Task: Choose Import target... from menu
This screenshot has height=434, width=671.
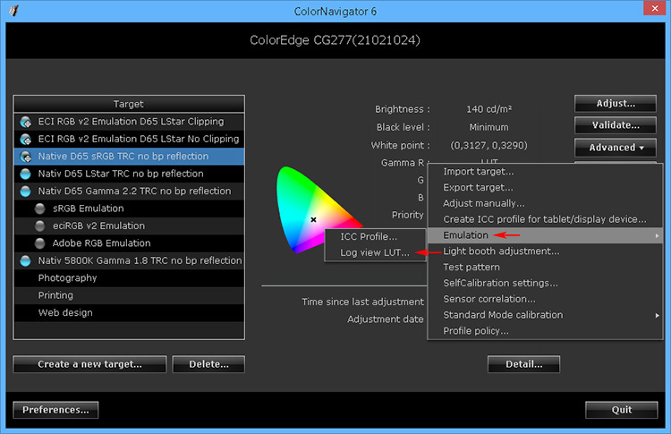Action: [545, 172]
